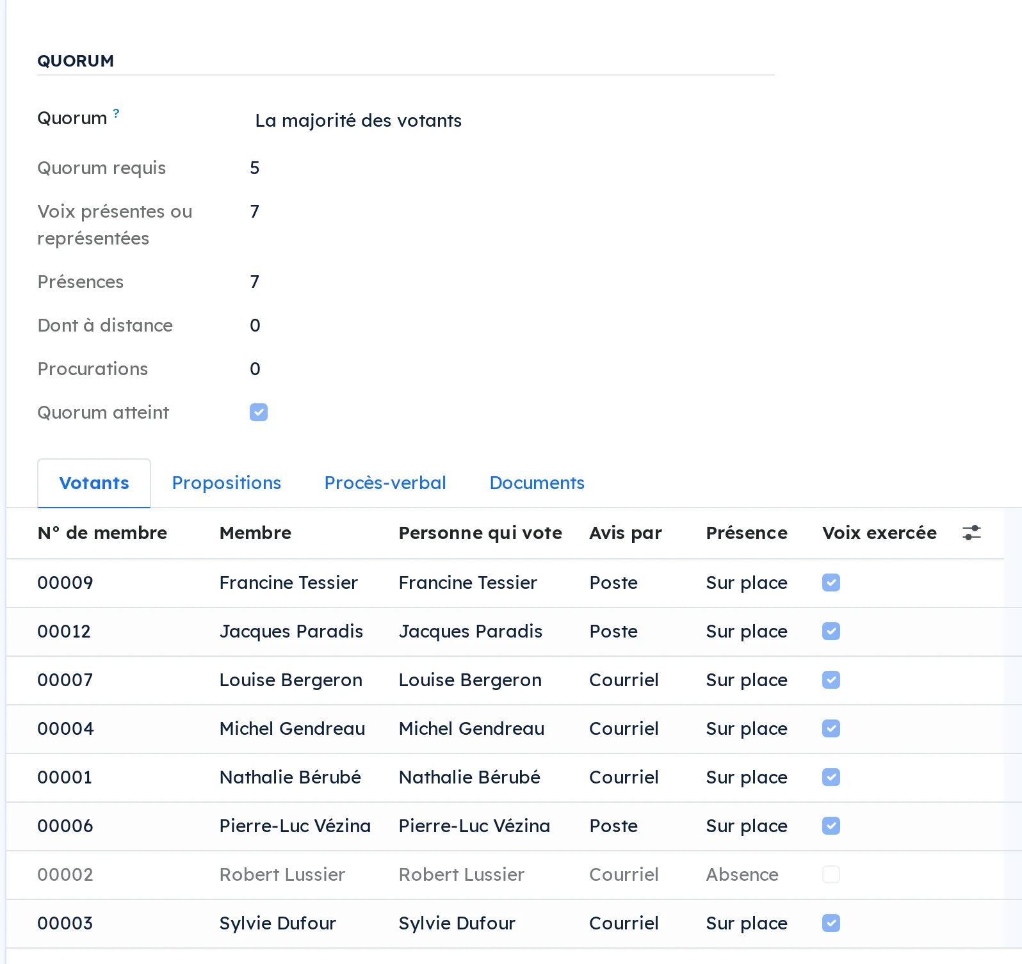Click member number 00009

[x=65, y=582]
